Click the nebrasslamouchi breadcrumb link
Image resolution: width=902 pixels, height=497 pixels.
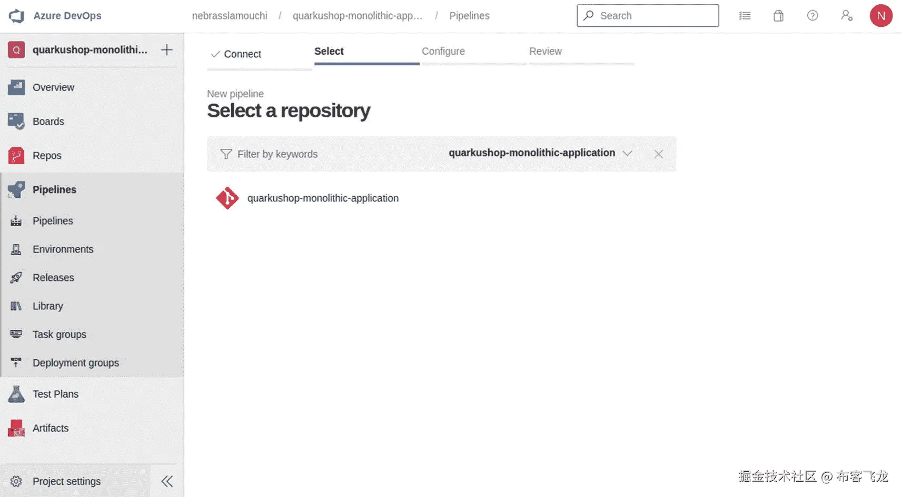pyautogui.click(x=230, y=16)
